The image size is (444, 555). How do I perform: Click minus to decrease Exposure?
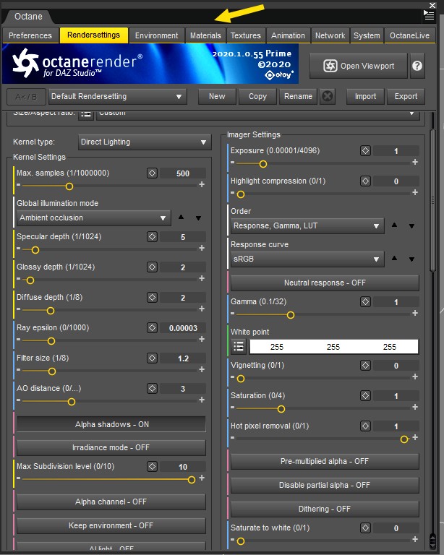pos(232,163)
